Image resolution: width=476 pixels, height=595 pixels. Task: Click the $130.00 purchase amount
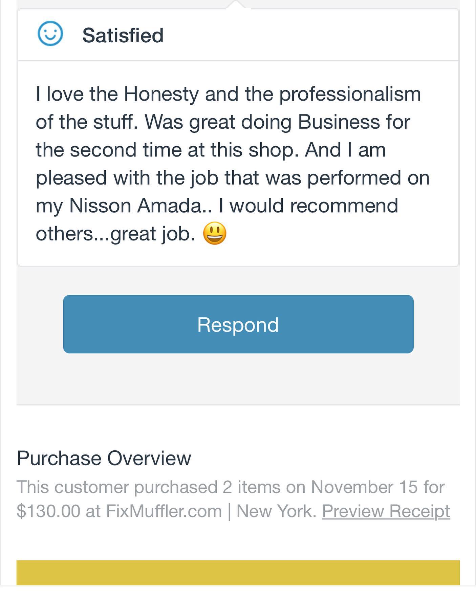click(48, 511)
